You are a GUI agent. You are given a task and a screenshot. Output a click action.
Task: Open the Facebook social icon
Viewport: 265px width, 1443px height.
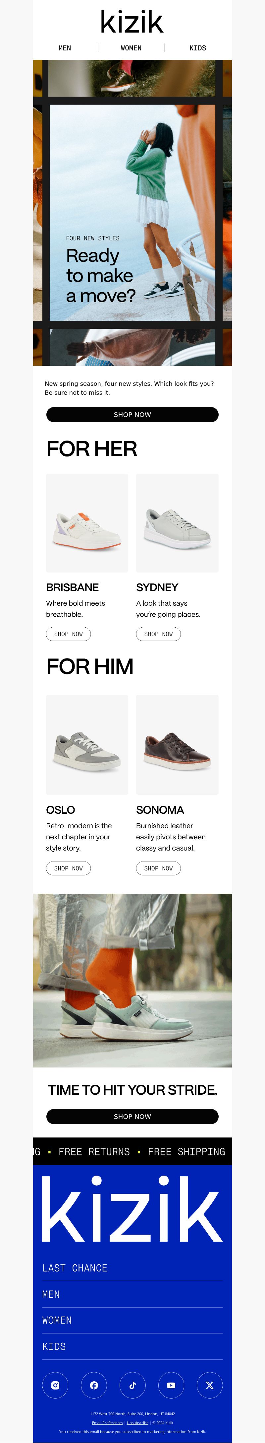pyautogui.click(x=94, y=1385)
